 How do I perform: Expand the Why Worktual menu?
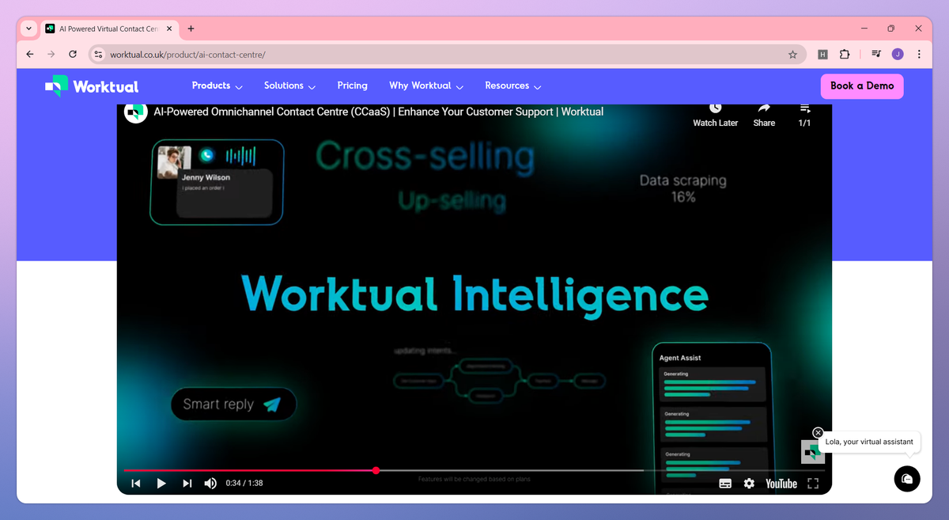point(426,85)
